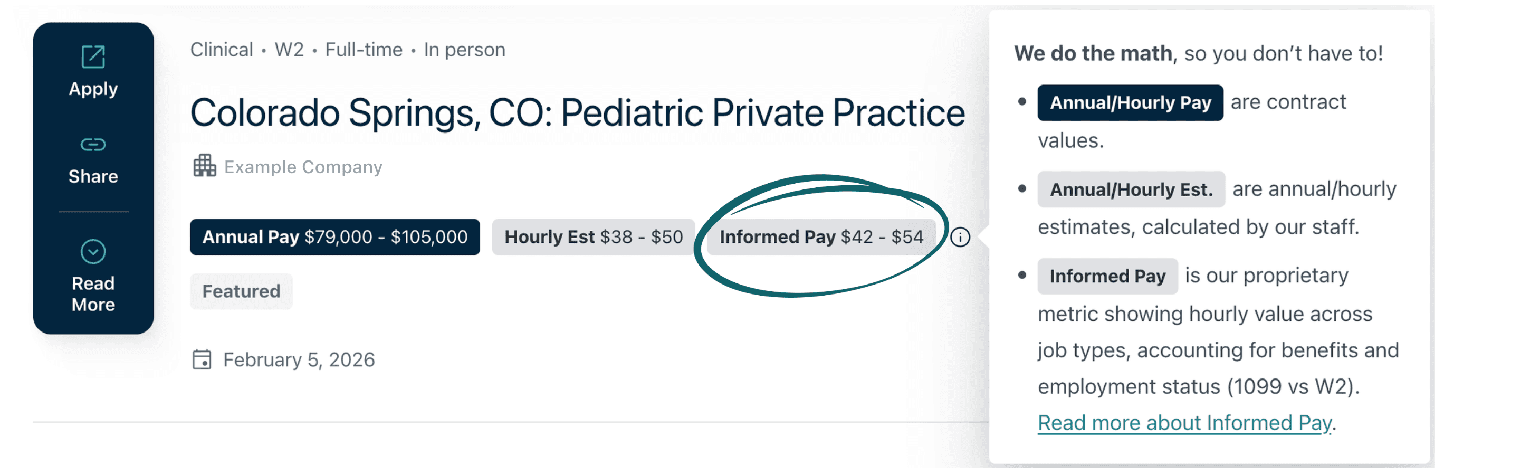Click the February 5, 2026 posting date

point(299,360)
